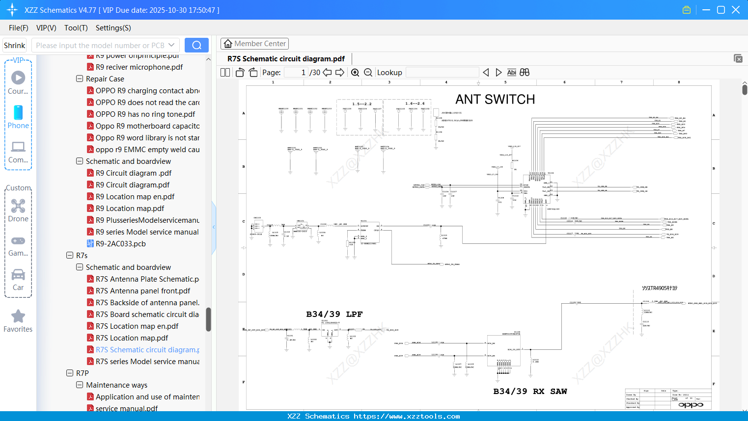
Task: Open the binoculars advanced search tool
Action: (x=524, y=72)
